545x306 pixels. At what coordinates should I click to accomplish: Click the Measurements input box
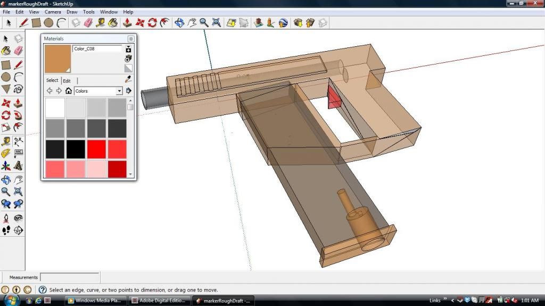click(x=70, y=277)
